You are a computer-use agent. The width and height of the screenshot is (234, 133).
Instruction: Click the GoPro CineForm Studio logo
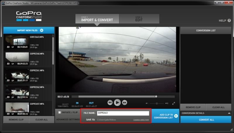[29, 16]
